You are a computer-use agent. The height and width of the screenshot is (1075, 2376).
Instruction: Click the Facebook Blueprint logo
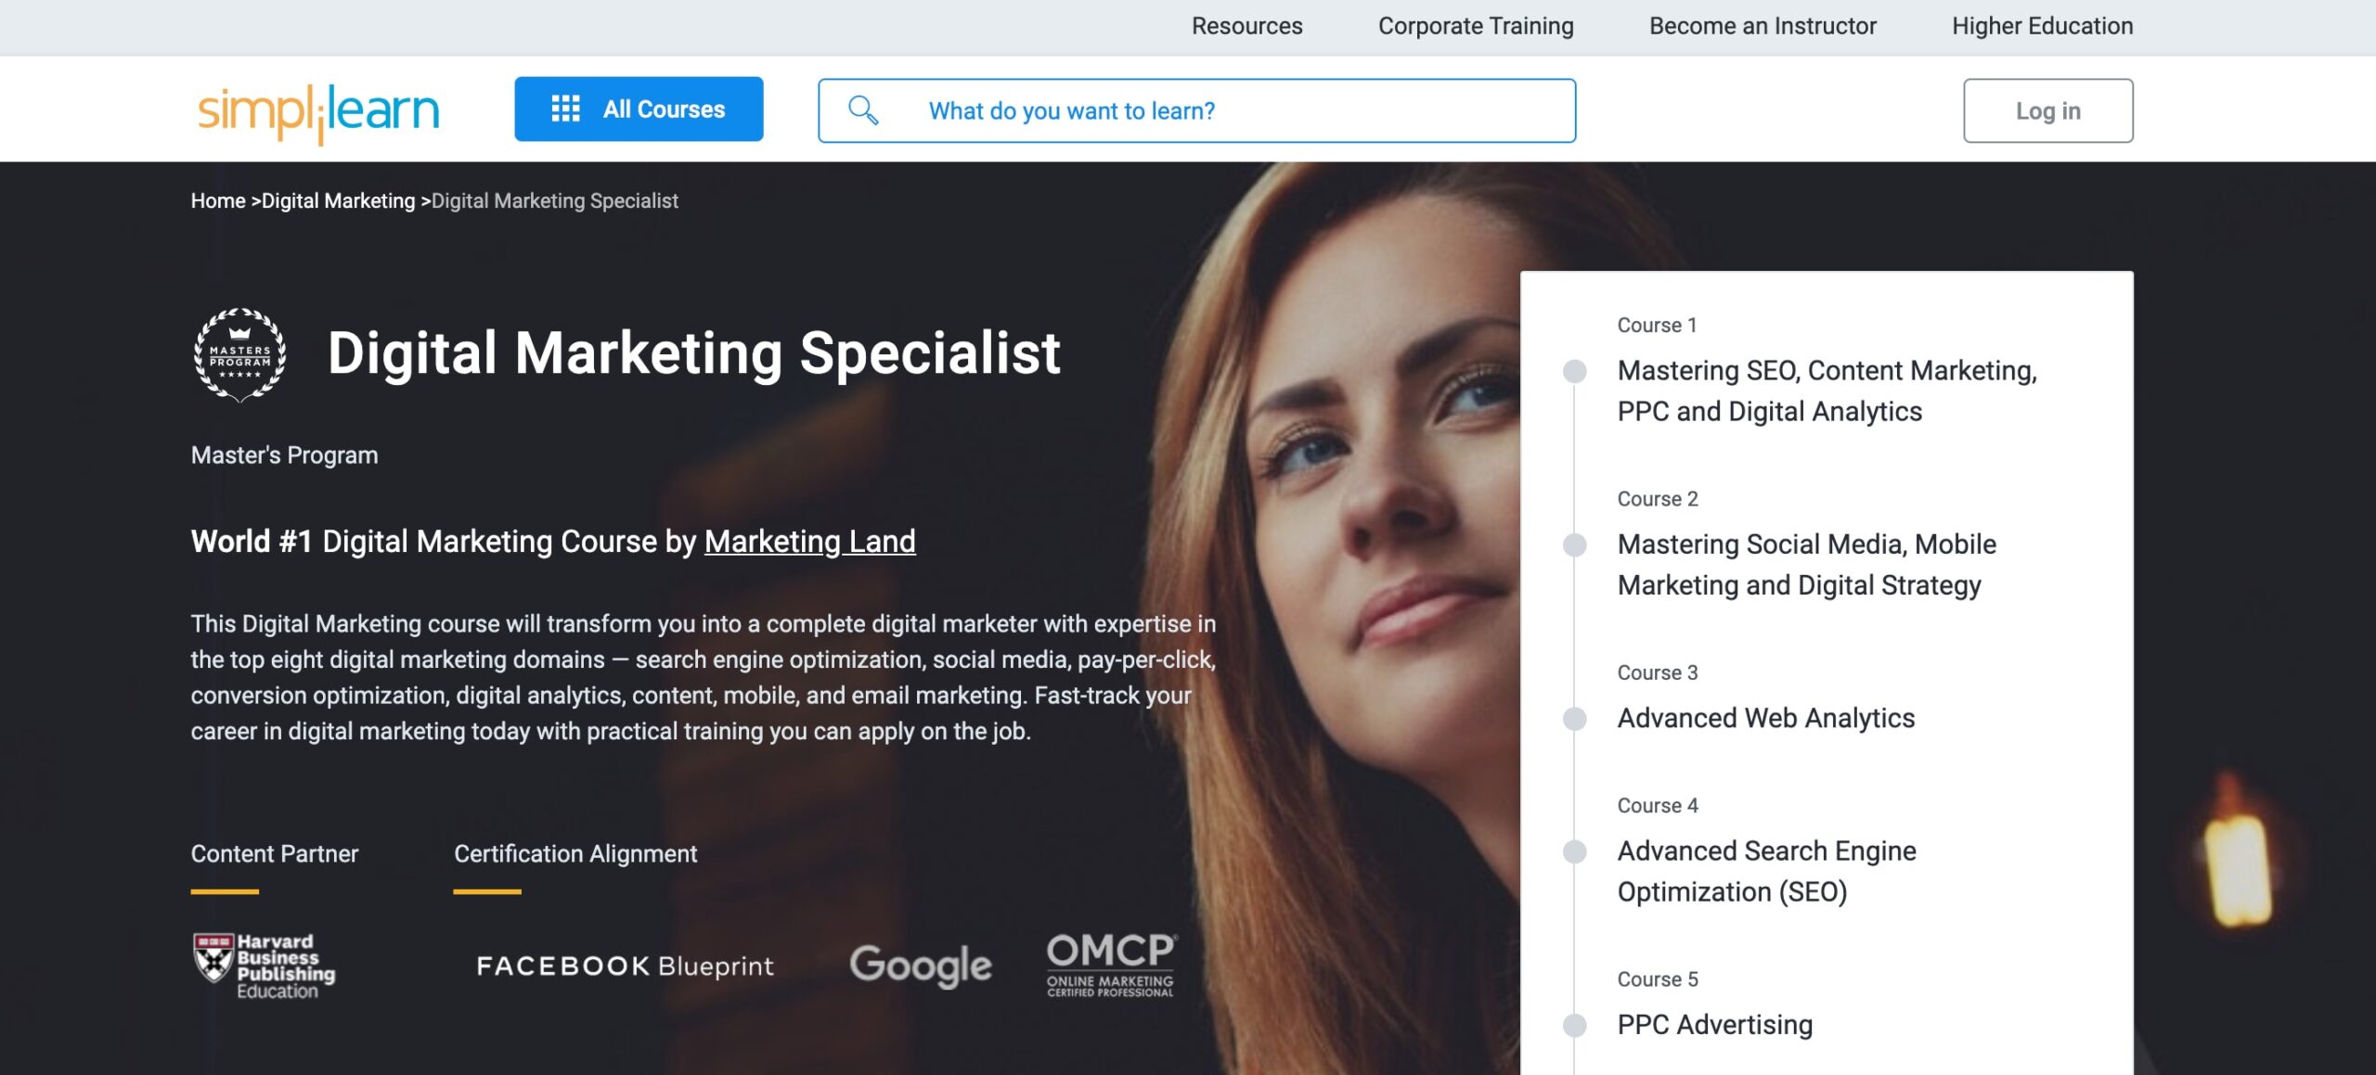(625, 966)
